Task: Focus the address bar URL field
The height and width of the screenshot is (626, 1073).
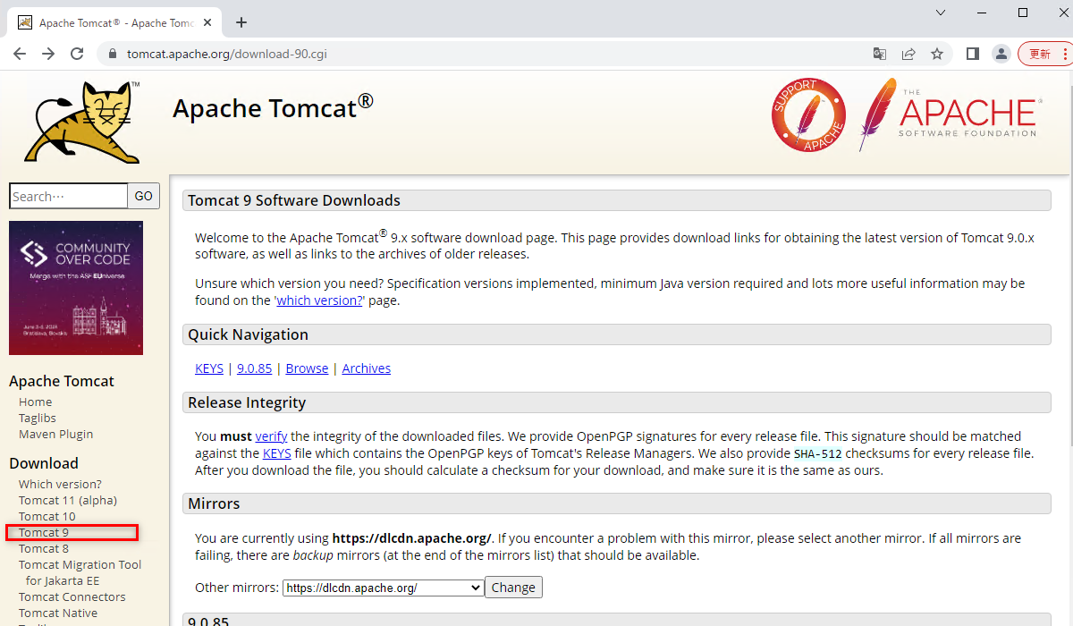Action: pyautogui.click(x=483, y=54)
